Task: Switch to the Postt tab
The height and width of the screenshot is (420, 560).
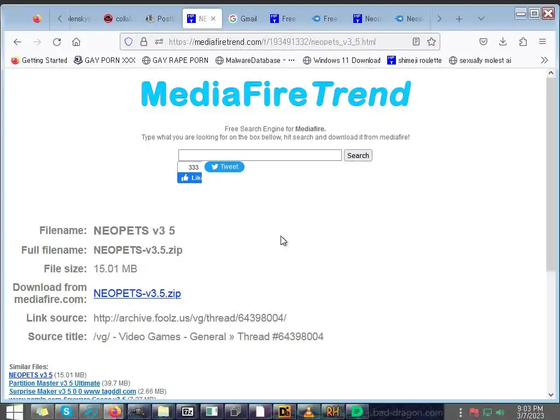Action: (x=160, y=19)
